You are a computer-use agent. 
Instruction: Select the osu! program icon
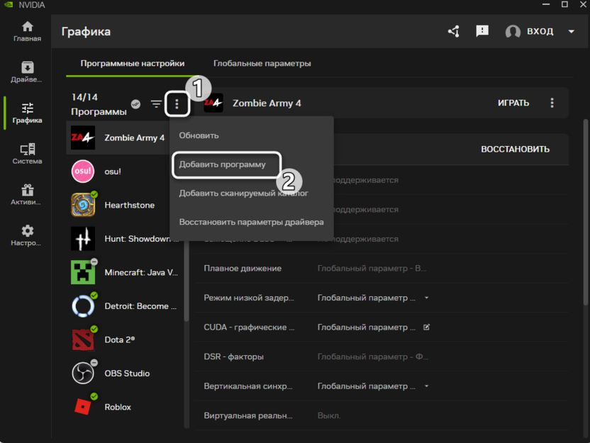point(83,172)
